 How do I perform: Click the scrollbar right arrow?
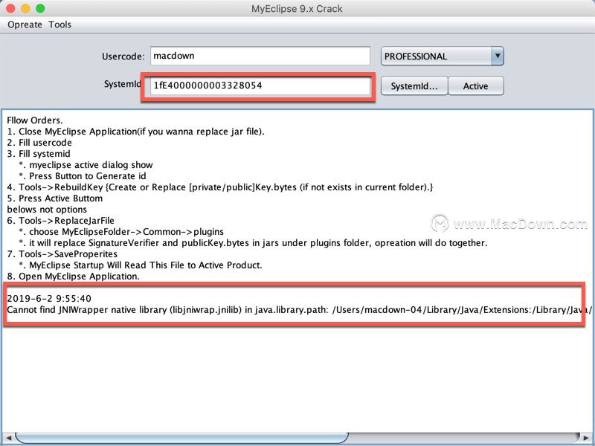click(585, 438)
